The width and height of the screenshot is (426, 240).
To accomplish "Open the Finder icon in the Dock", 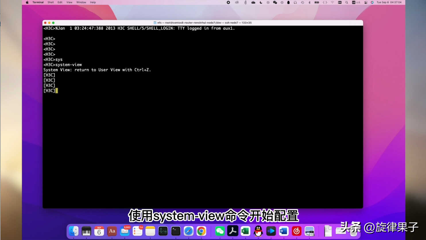I will coord(73,231).
